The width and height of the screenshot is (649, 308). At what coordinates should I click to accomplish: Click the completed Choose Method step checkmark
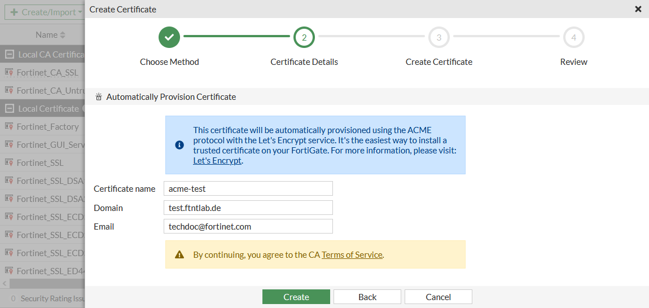coord(169,38)
